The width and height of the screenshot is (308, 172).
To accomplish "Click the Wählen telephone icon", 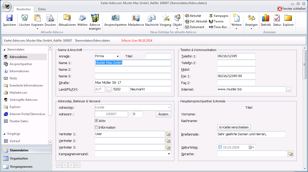I will click(x=82, y=18).
